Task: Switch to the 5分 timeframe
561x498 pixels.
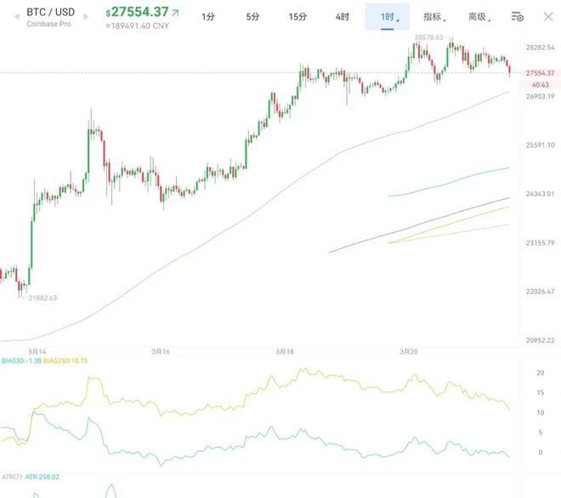Action: (252, 17)
